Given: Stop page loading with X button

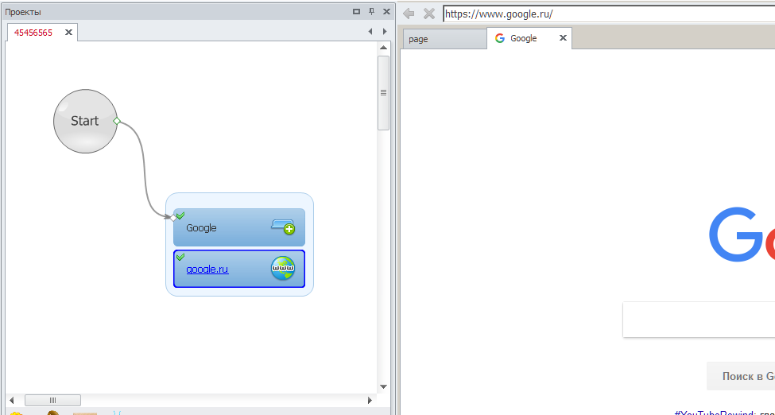Looking at the screenshot, I should point(429,14).
